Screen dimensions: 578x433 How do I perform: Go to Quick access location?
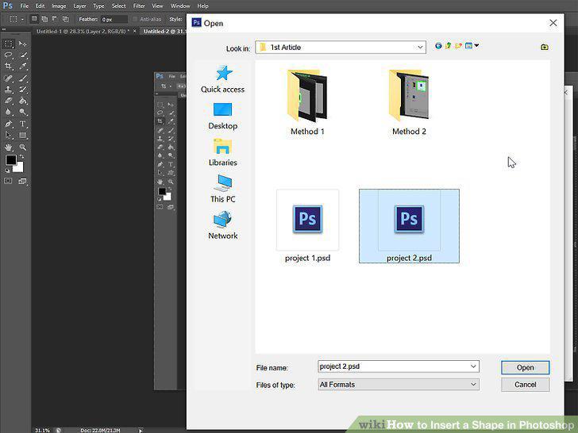222,79
